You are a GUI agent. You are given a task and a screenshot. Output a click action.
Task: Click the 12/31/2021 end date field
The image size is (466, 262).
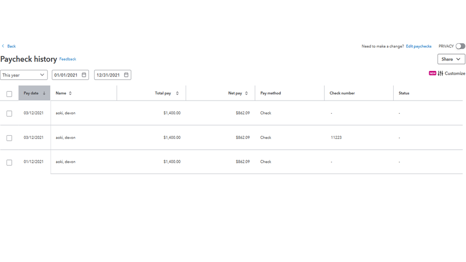click(x=108, y=75)
